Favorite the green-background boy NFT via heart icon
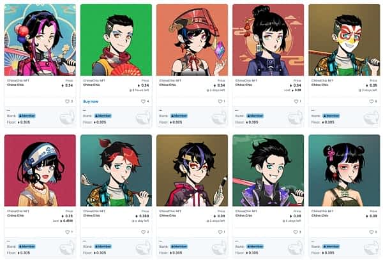This screenshot has width=383, height=260. (143, 101)
